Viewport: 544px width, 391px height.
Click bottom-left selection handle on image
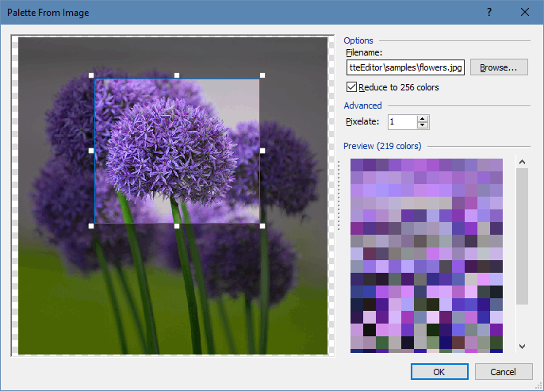tap(91, 226)
